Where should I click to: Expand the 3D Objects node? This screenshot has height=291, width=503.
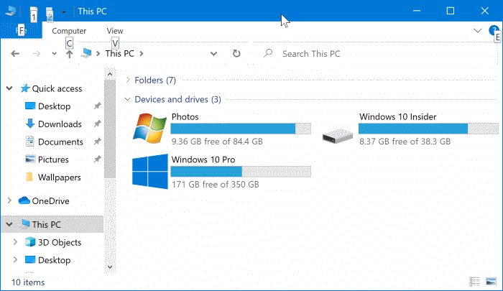click(x=15, y=242)
